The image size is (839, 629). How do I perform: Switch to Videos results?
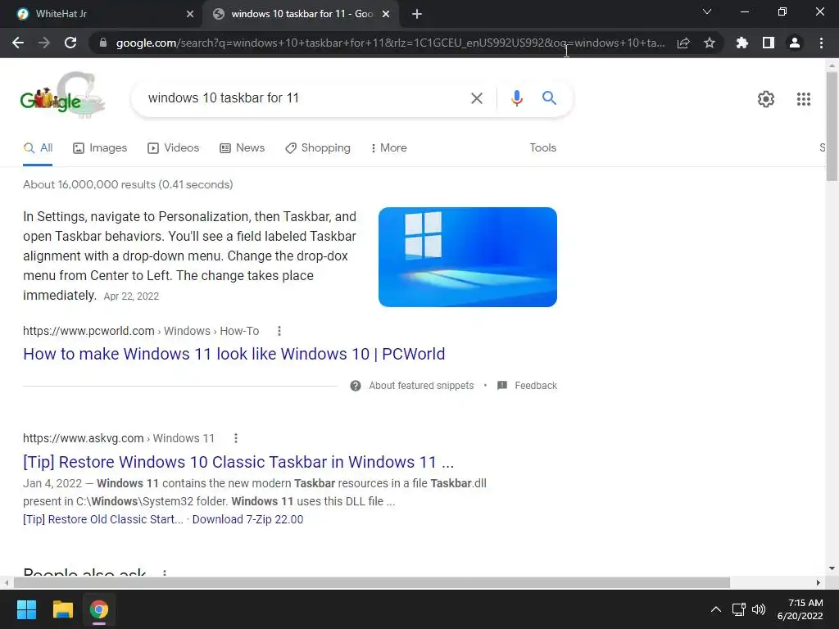point(174,148)
